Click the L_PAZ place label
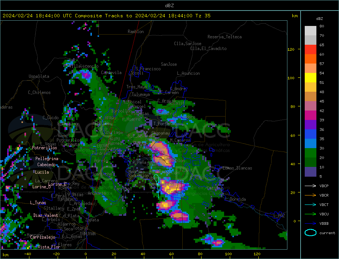Viewport: 339px width, 259px height. (279, 216)
